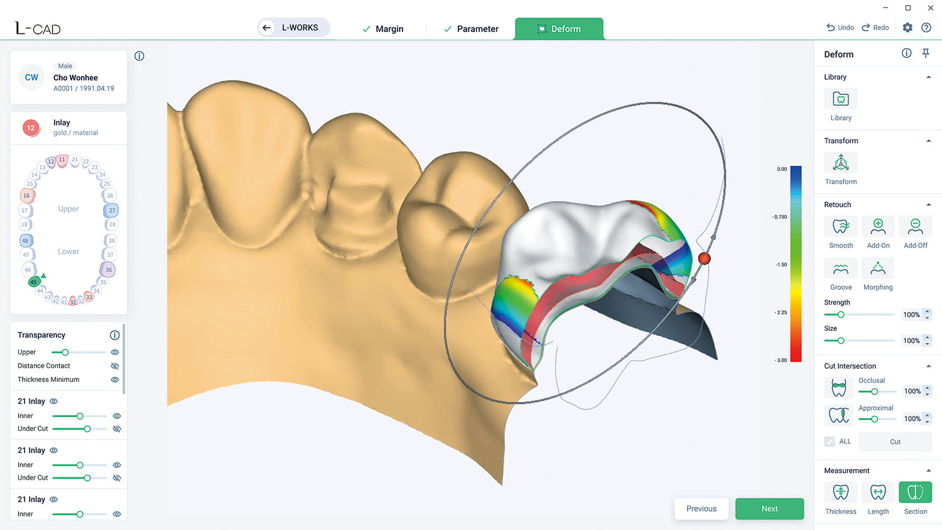Activate the Morphing tool
The image size is (942, 530).
(878, 269)
